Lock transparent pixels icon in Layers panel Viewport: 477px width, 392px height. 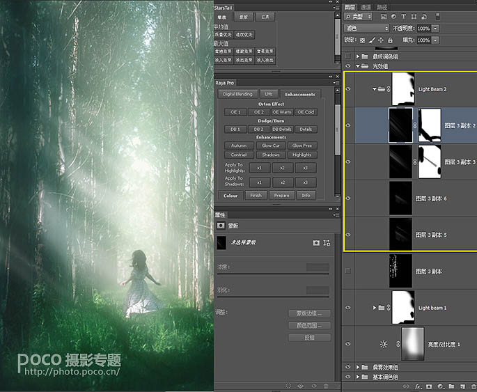coord(362,40)
